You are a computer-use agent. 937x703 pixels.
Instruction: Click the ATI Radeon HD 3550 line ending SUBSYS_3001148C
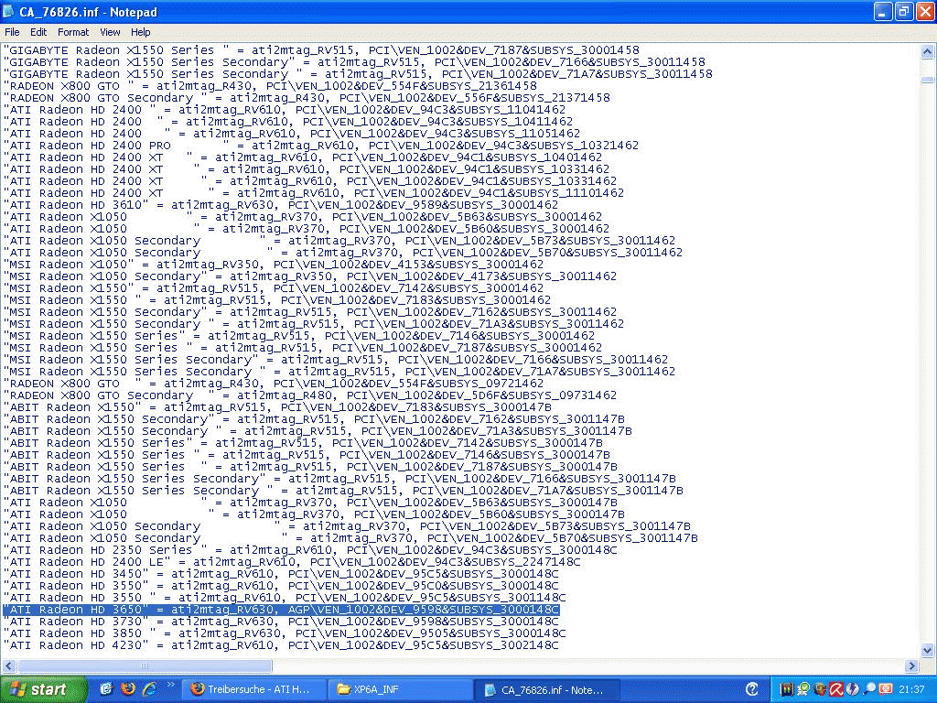pyautogui.click(x=285, y=598)
